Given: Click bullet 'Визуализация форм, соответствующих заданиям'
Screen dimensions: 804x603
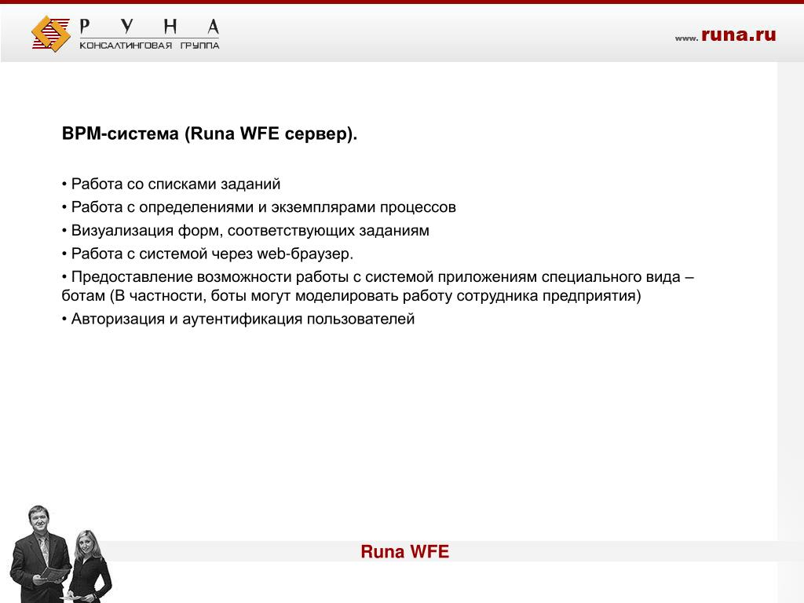Looking at the screenshot, I should pyautogui.click(x=246, y=231).
